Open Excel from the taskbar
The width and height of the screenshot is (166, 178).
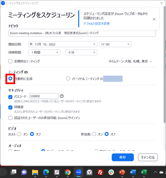point(144,172)
